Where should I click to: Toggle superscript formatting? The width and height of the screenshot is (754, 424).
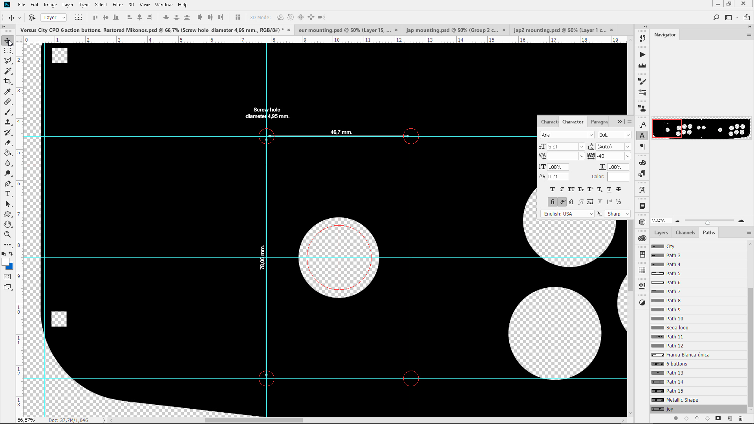tap(590, 189)
